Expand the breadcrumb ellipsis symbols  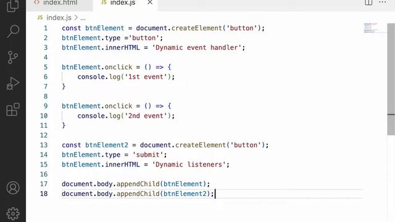83,18
